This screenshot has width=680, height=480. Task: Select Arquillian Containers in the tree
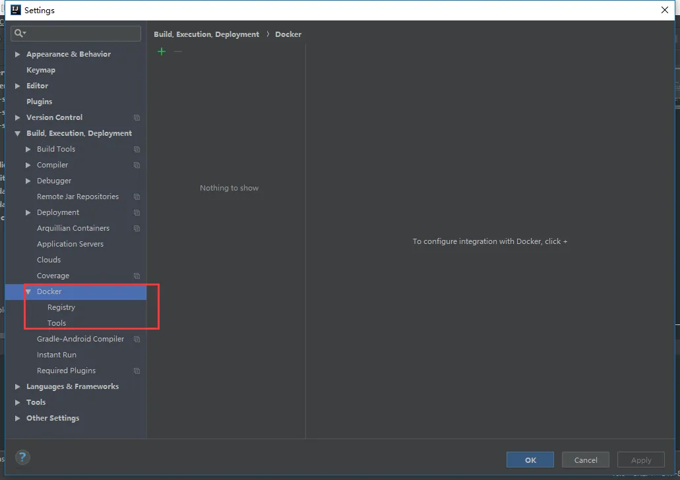coord(73,228)
